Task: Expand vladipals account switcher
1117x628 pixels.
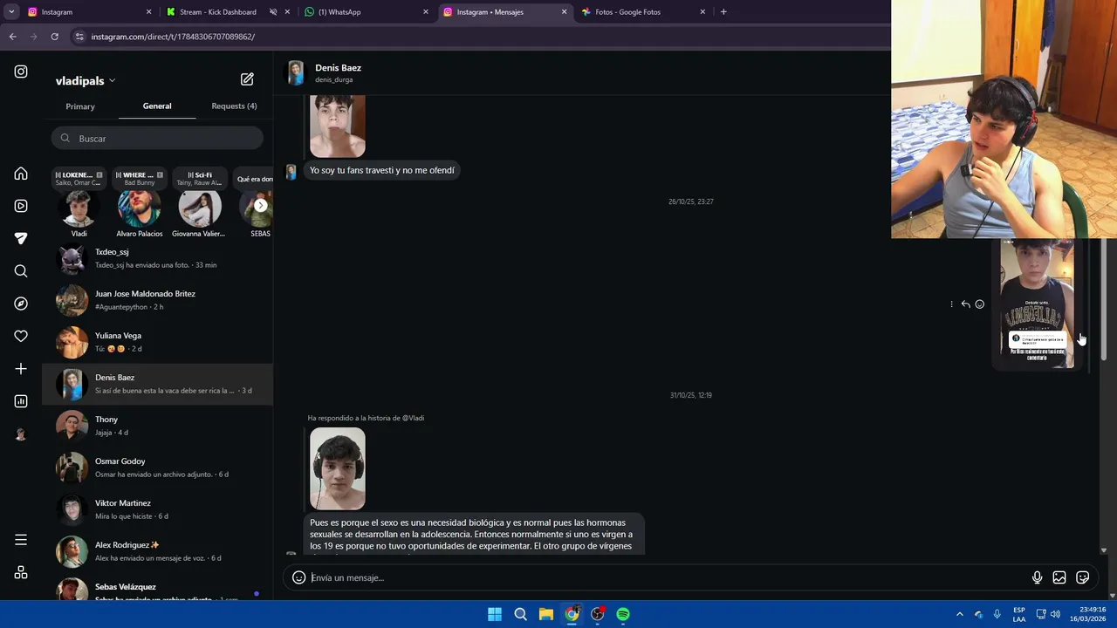Action: [86, 80]
